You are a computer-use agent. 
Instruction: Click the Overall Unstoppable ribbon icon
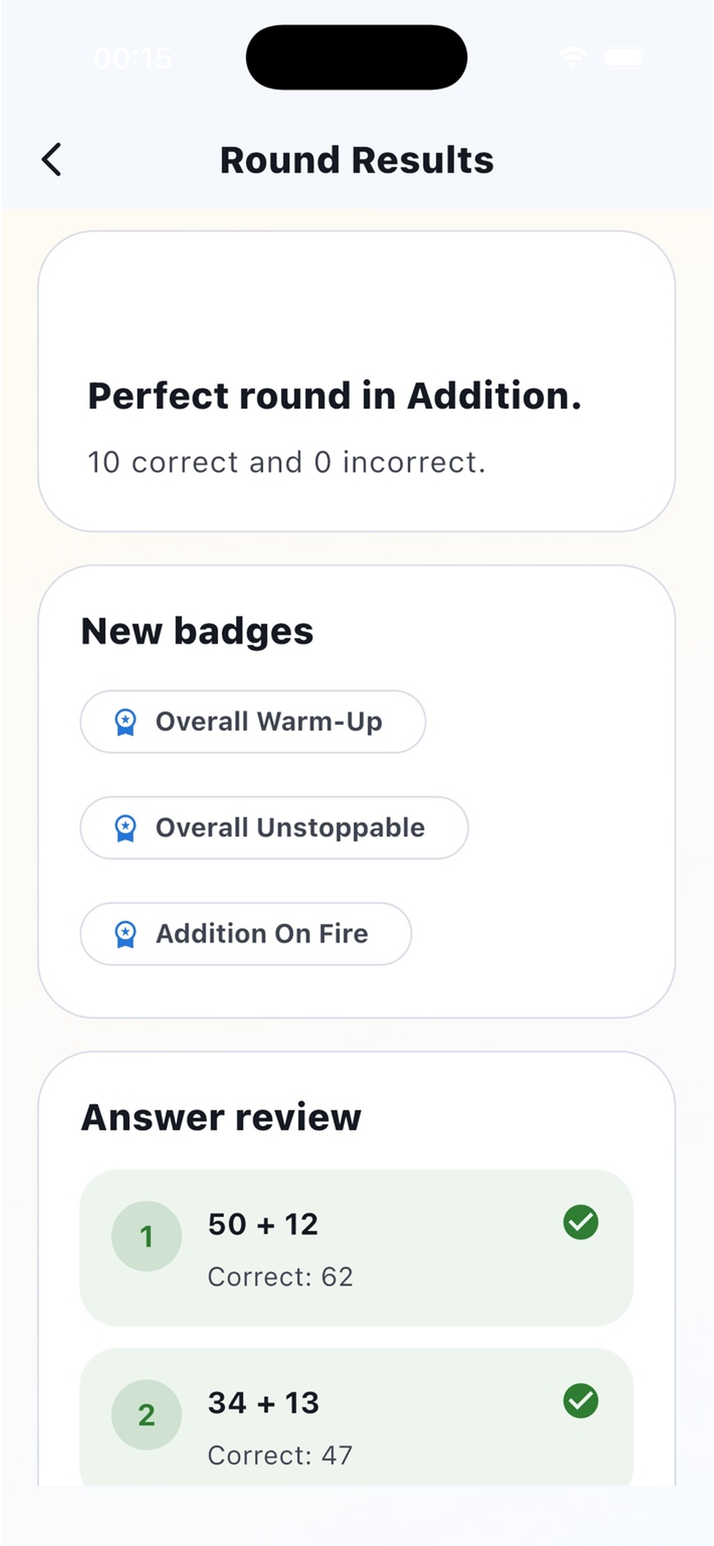(125, 828)
